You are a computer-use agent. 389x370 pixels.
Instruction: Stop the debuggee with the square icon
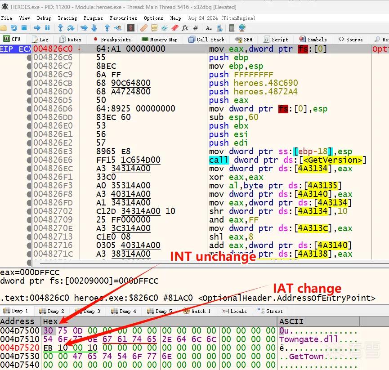click(x=24, y=28)
